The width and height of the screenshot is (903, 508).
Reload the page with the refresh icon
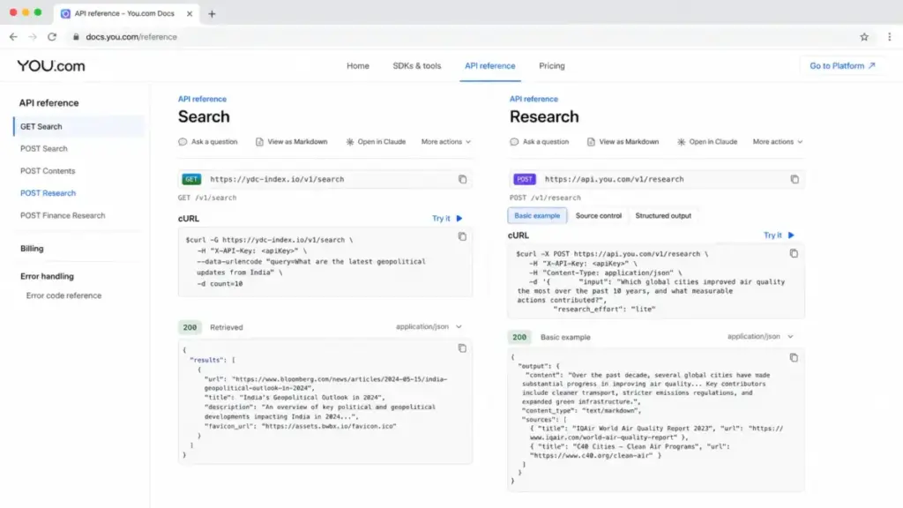52,37
